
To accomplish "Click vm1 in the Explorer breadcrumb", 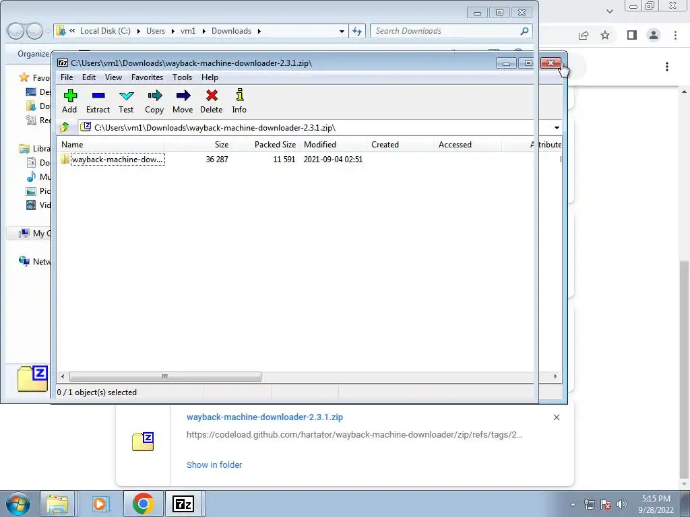I will click(188, 31).
